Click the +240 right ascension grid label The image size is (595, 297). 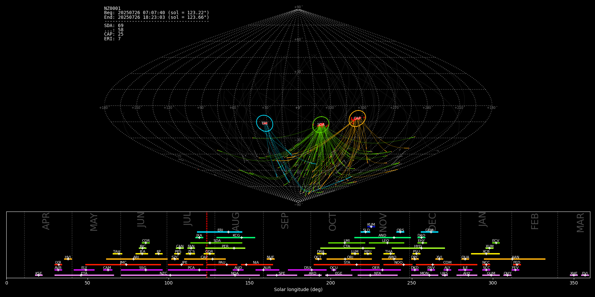click(x=427, y=108)
